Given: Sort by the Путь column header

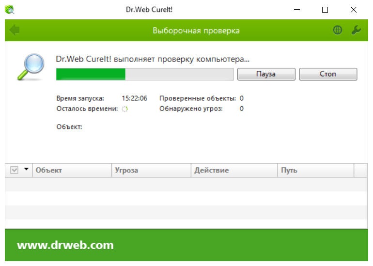Looking at the screenshot, I should tap(316, 170).
